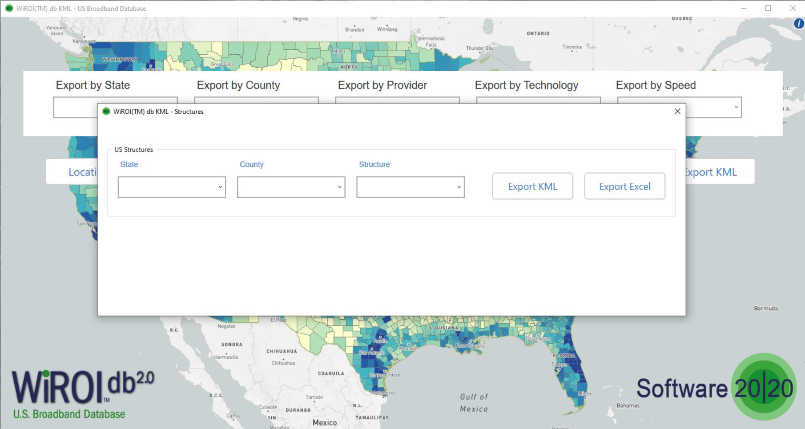
Task: Click the 'Winnipeg' map label
Action: (387, 29)
